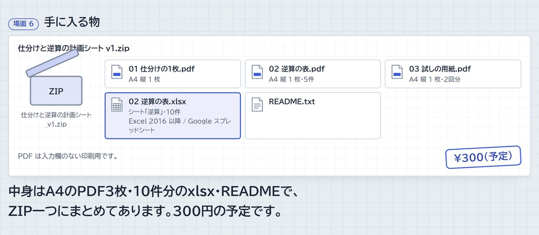
Task: Click the ZIP archive box icon
Action: pos(55,77)
